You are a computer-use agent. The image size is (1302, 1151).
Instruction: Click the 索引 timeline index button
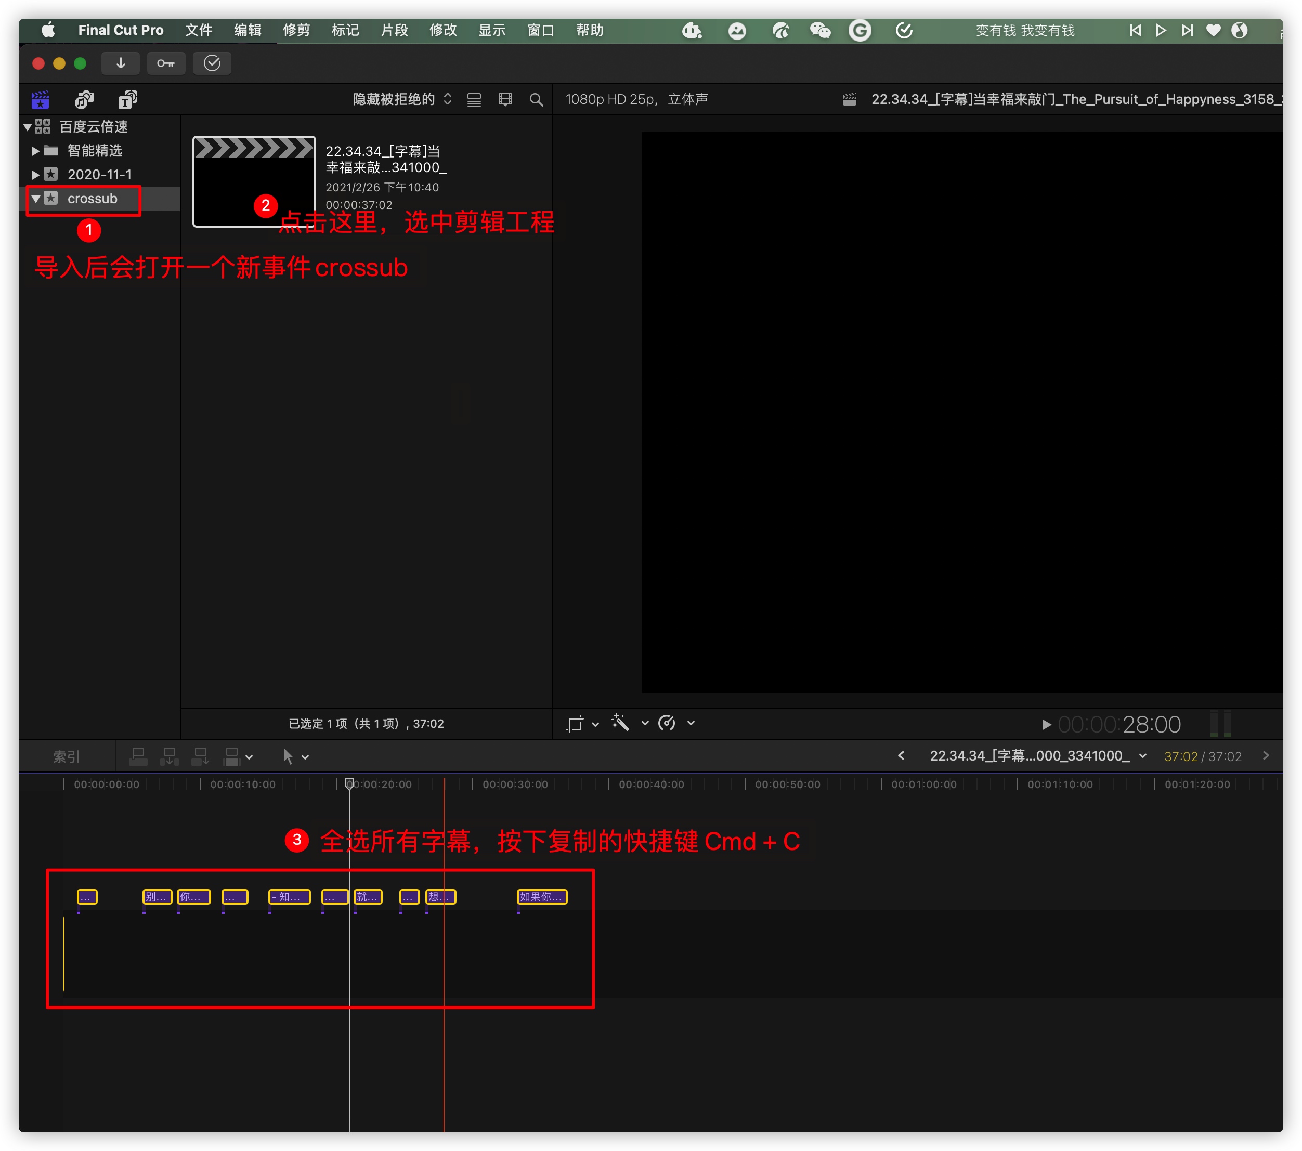[x=66, y=756]
